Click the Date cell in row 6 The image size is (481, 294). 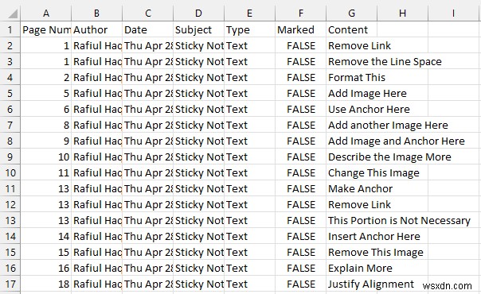(148, 109)
